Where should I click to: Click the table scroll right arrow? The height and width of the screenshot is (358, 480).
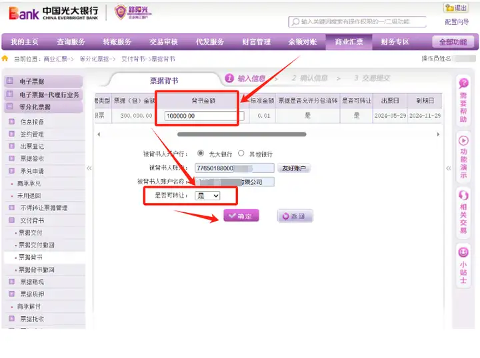438,134
